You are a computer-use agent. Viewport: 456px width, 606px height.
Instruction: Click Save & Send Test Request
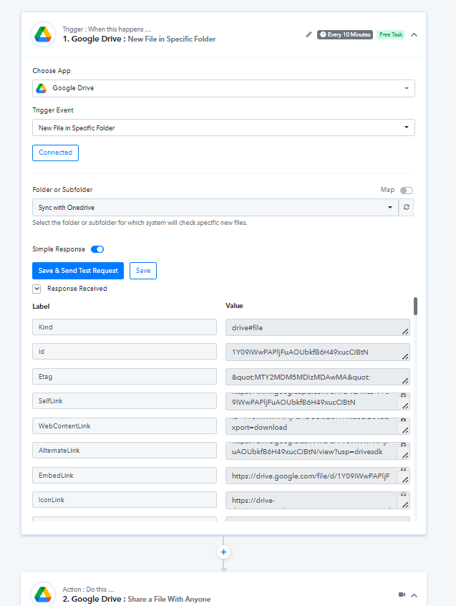coord(78,271)
